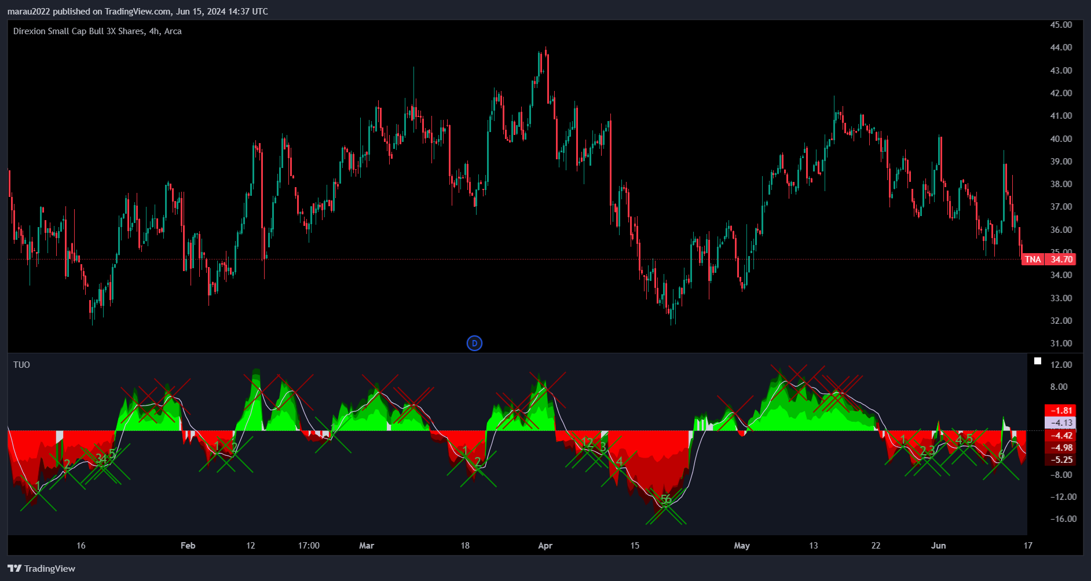Click the Direxion Small Cap Bull chart title
The width and height of the screenshot is (1091, 581).
[97, 31]
